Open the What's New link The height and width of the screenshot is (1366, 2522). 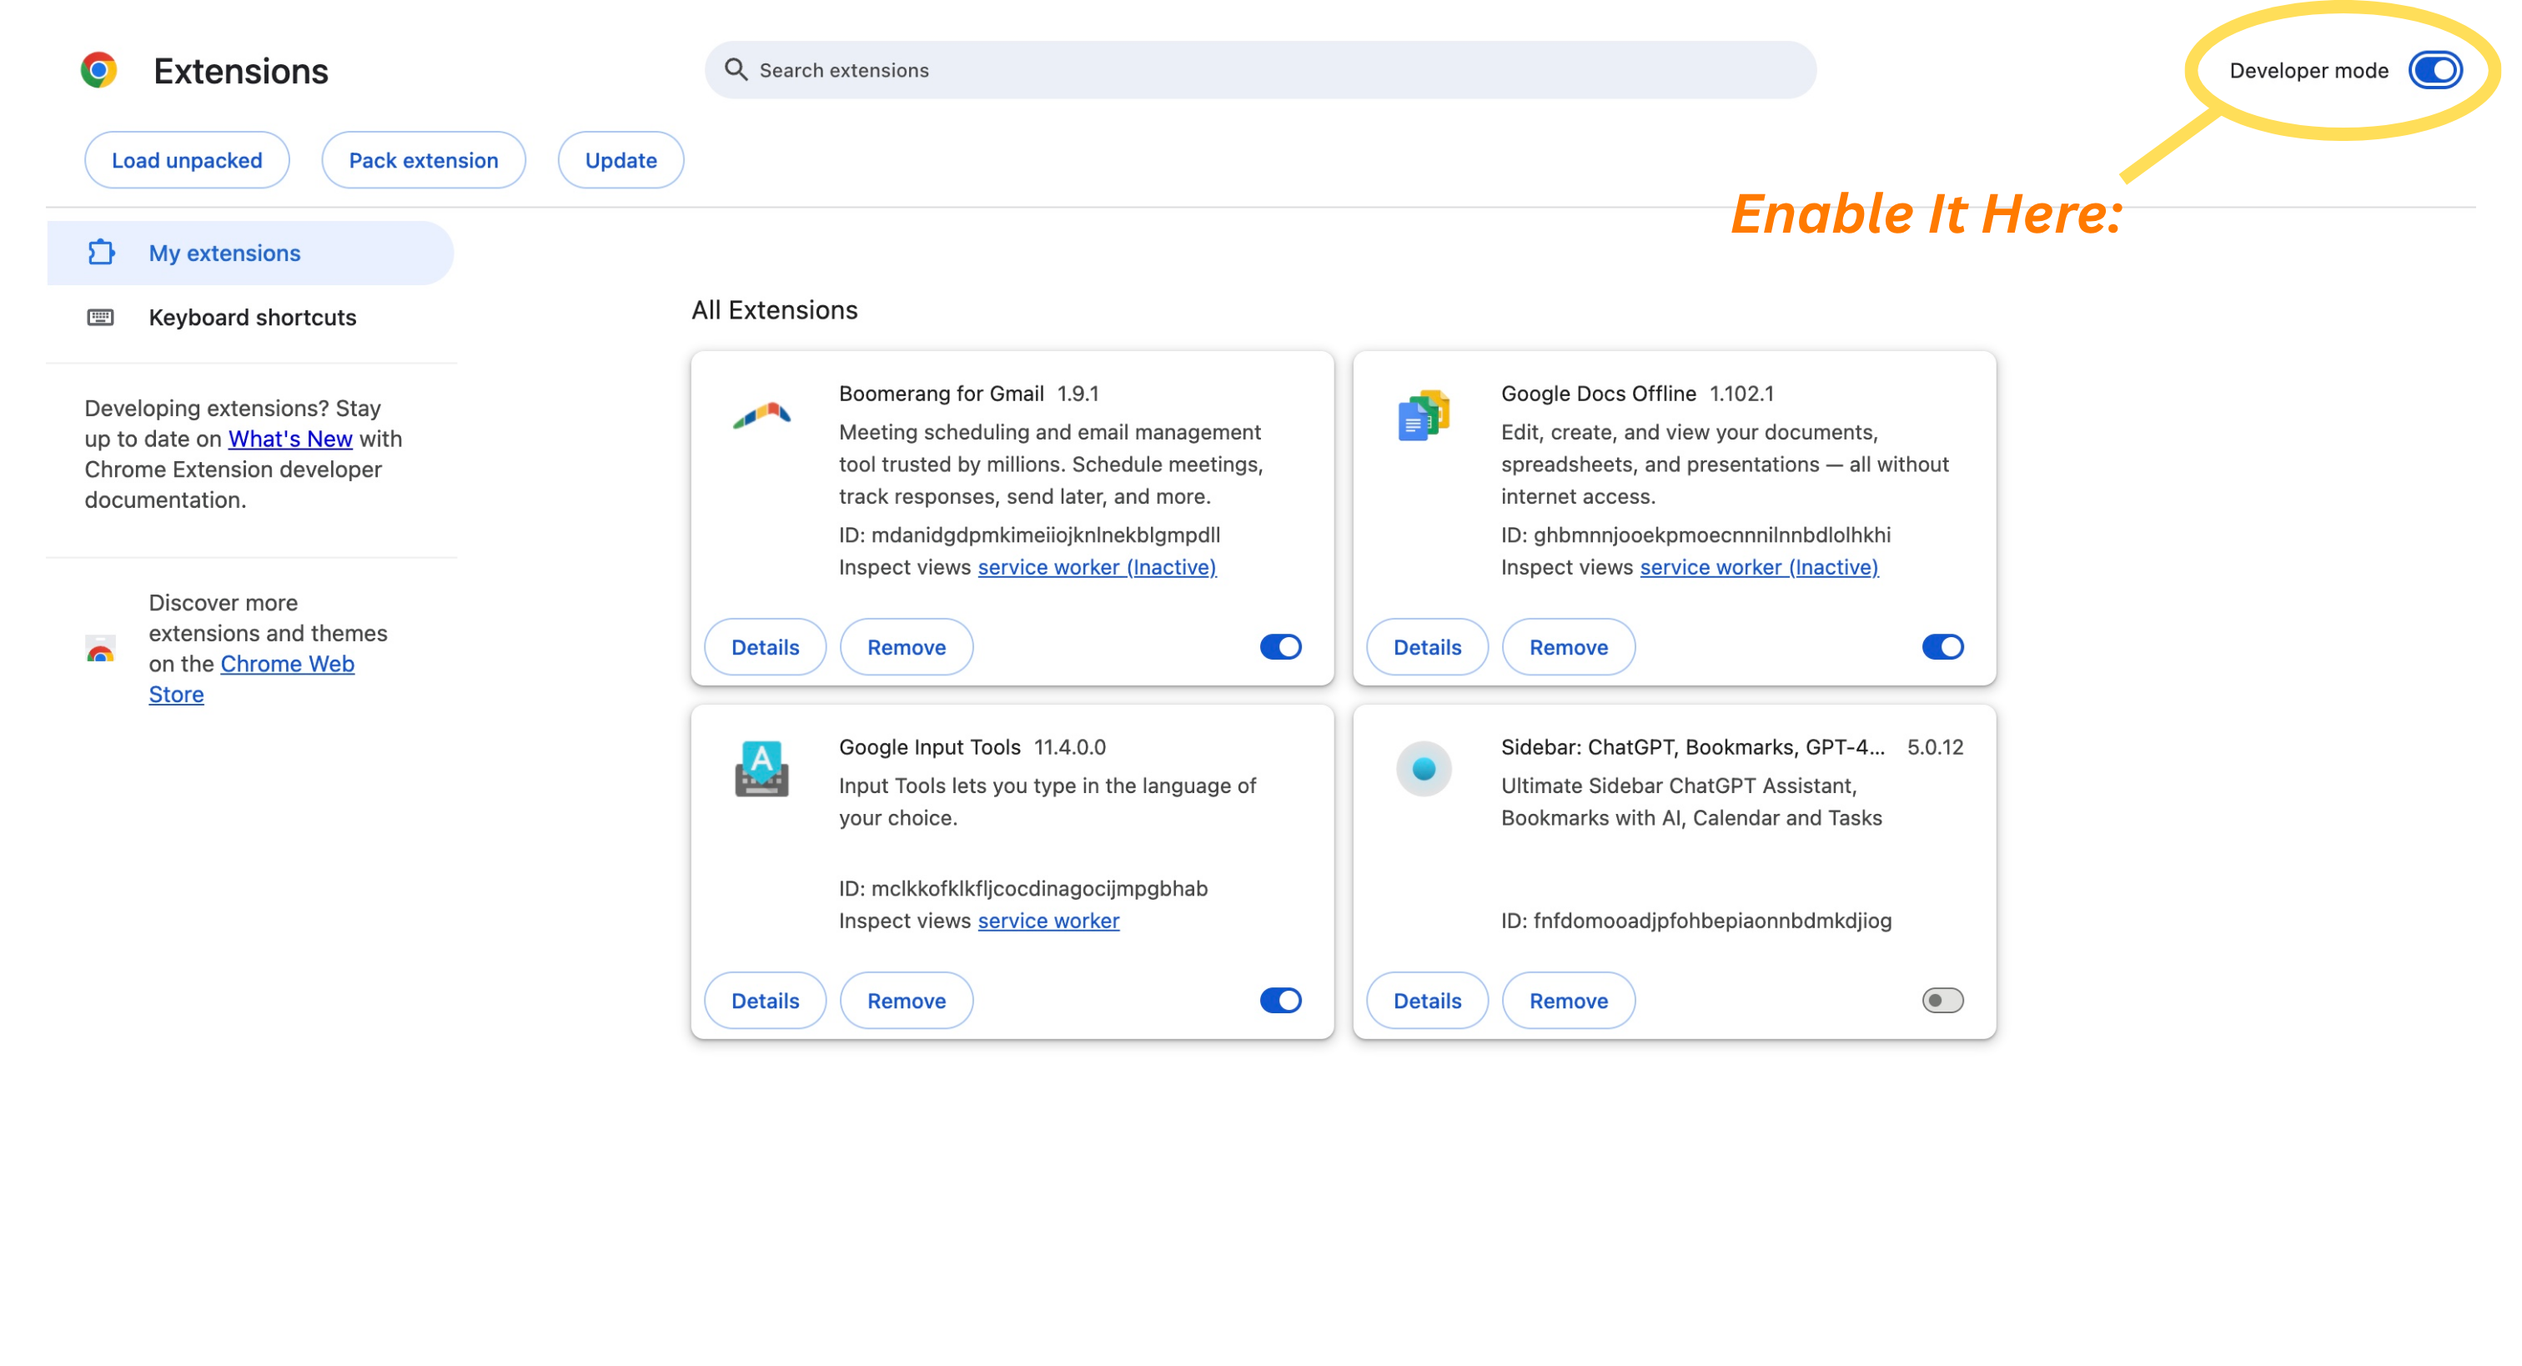(289, 439)
